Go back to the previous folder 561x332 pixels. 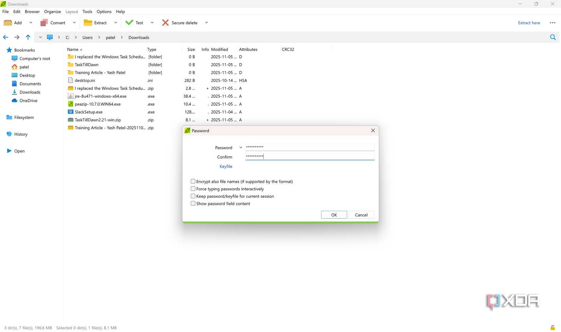coord(5,37)
